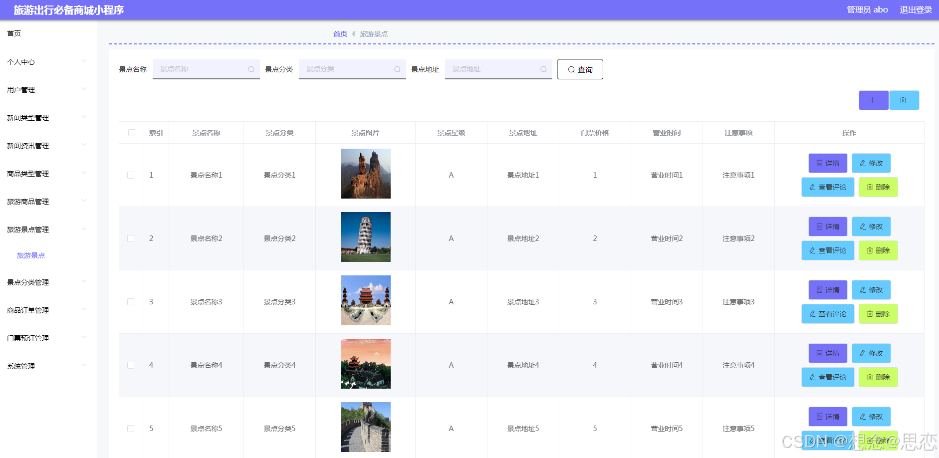Click cell 注意事项2
The image size is (939, 458).
point(738,238)
